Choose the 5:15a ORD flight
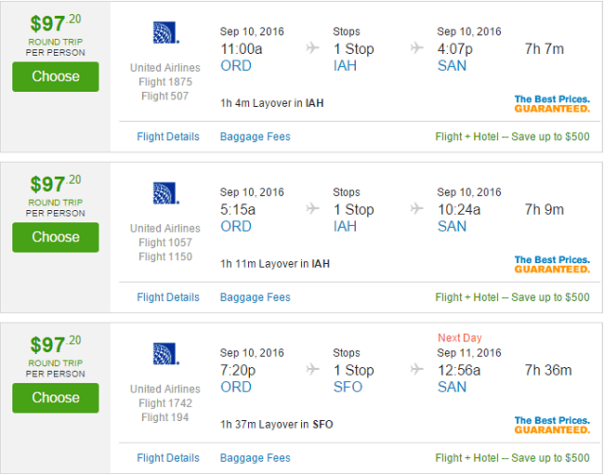This screenshot has height=474, width=604. pyautogui.click(x=56, y=237)
